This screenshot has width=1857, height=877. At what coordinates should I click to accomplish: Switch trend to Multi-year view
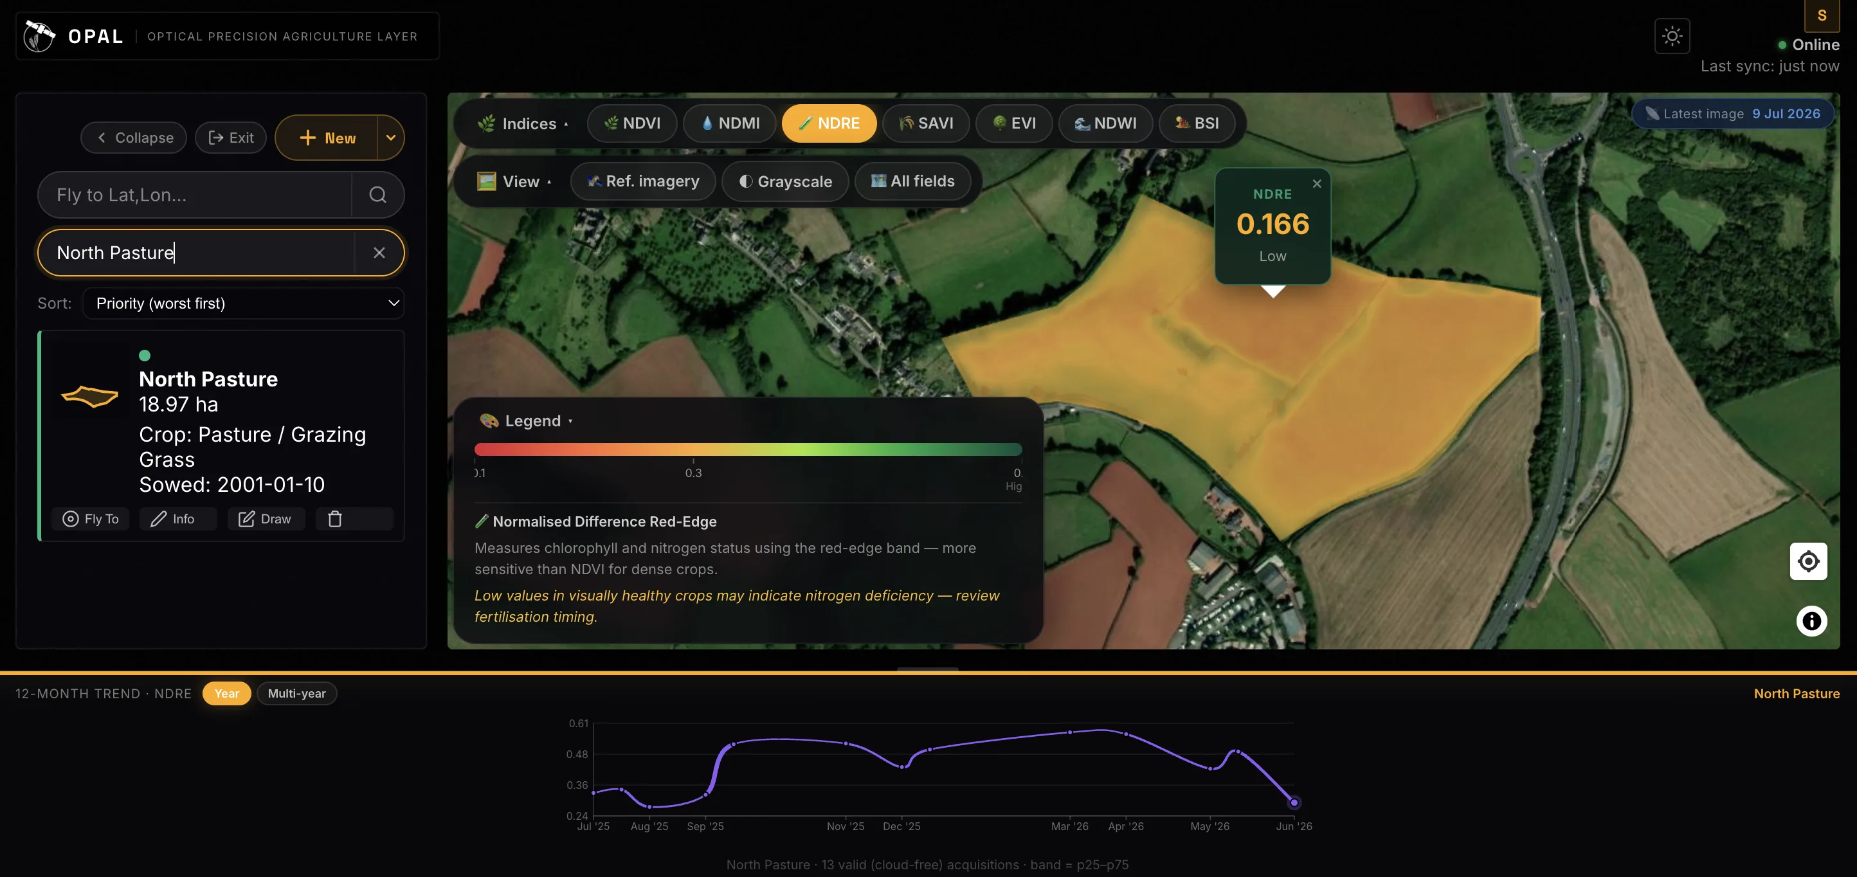point(296,693)
